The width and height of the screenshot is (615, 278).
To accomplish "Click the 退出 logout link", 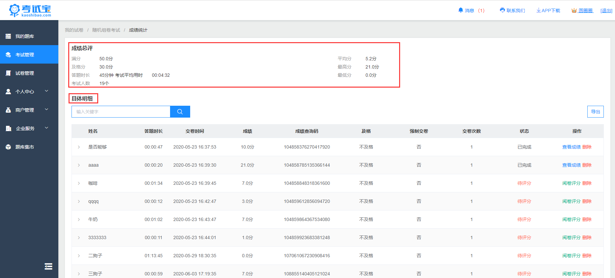I will tap(606, 11).
